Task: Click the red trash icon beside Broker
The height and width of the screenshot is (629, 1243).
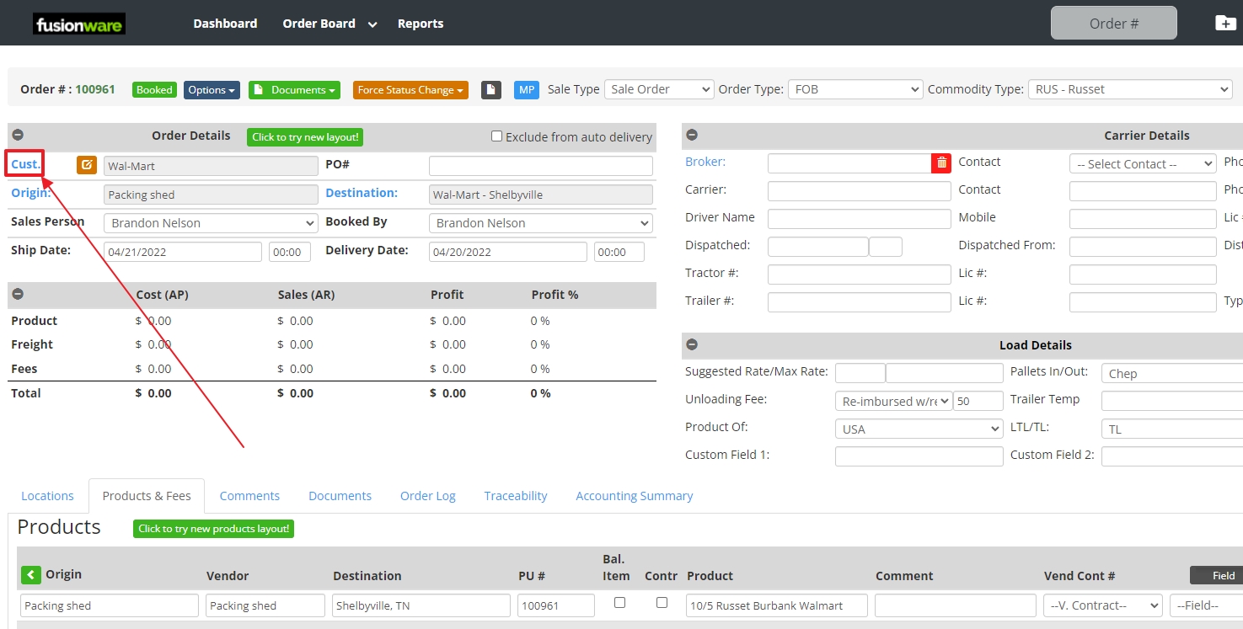Action: coord(941,163)
